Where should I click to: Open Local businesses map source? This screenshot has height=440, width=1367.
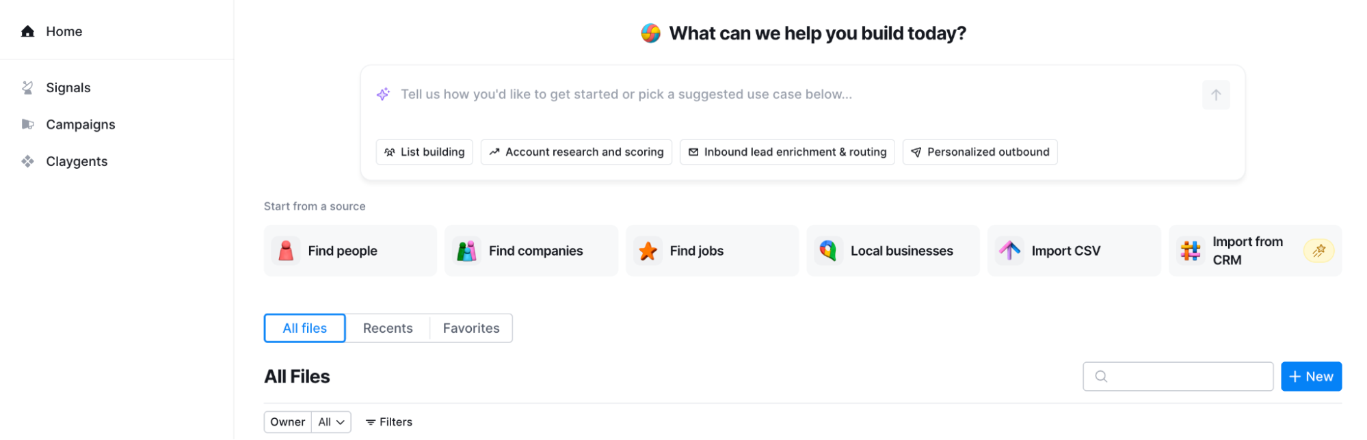coord(892,251)
